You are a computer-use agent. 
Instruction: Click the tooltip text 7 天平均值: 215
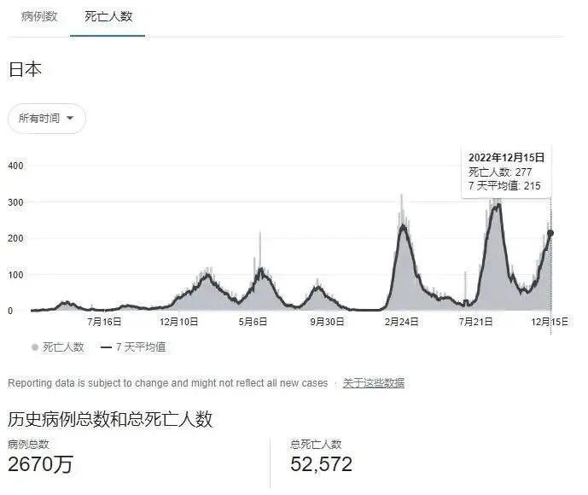(504, 186)
